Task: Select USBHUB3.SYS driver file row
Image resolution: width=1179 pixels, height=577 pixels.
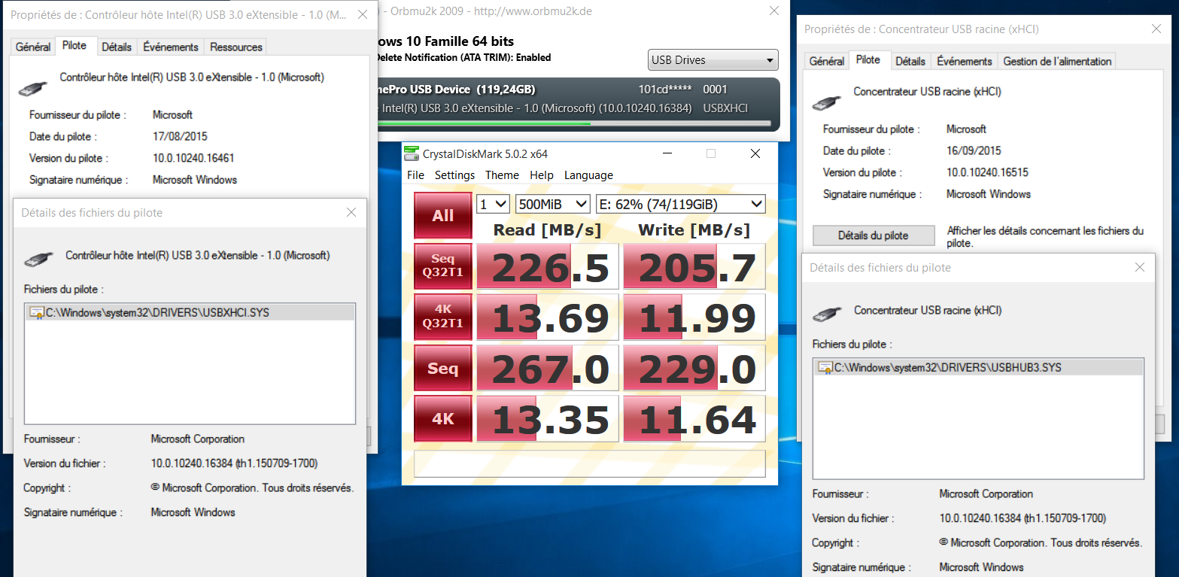Action: tap(978, 368)
